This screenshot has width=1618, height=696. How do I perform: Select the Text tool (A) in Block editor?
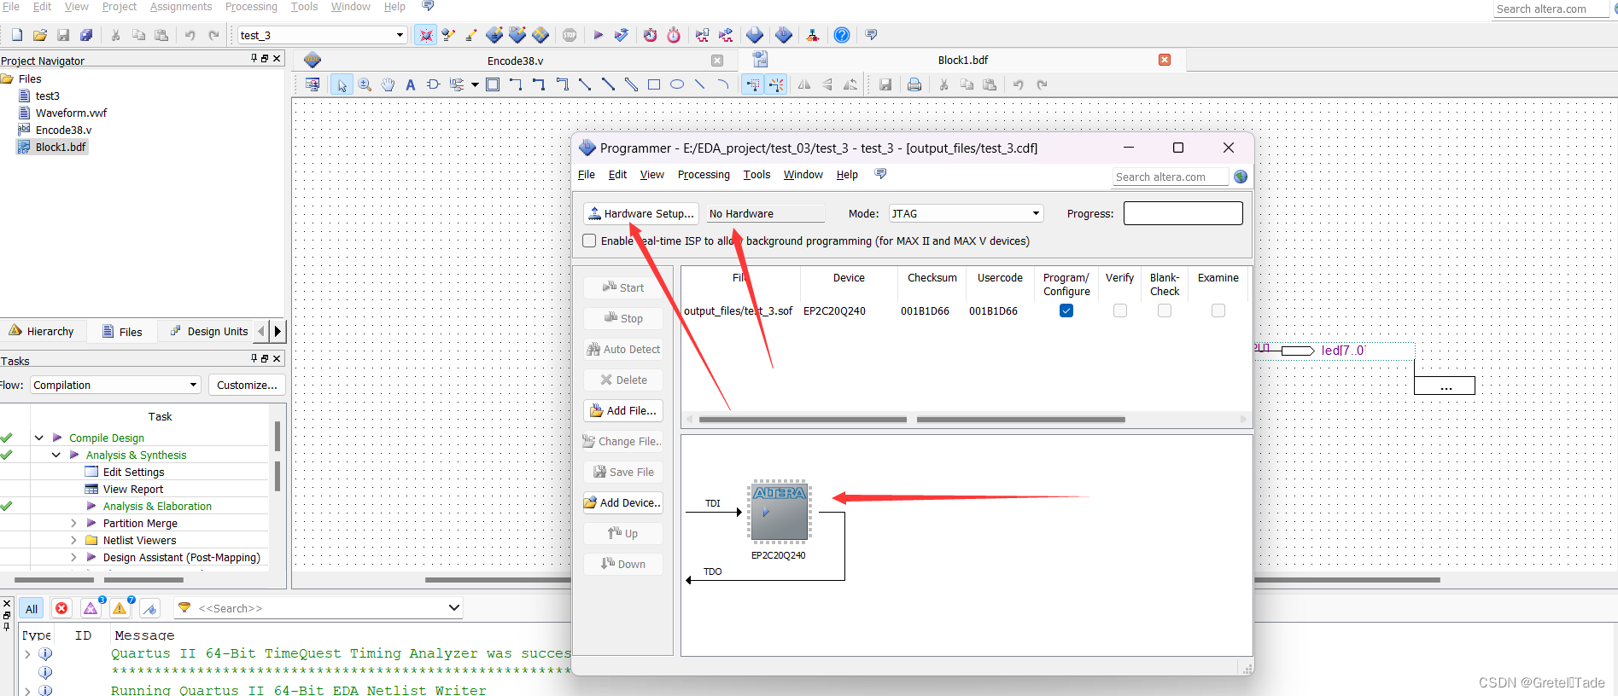[x=411, y=84]
